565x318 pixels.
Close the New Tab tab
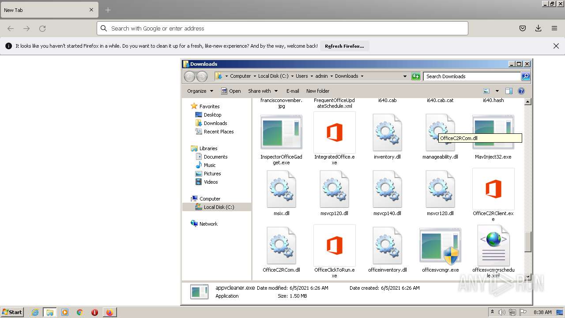point(91,10)
